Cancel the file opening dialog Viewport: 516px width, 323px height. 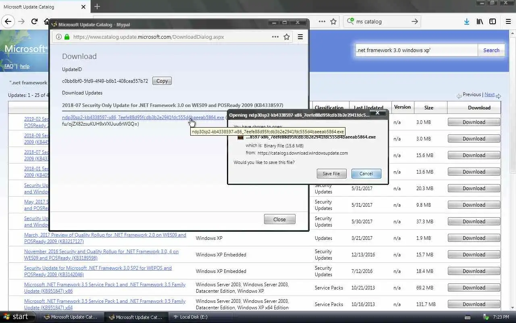[x=366, y=174]
